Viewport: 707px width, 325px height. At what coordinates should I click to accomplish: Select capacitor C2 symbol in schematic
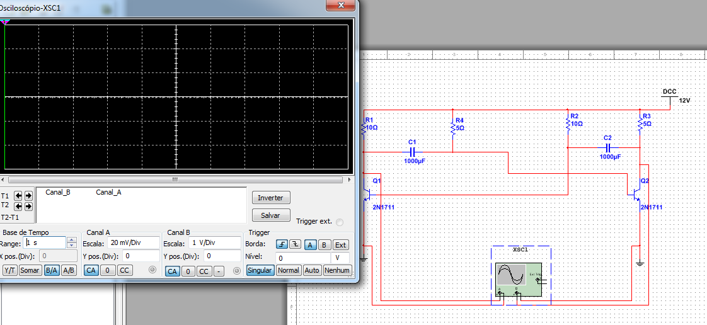[608, 147]
